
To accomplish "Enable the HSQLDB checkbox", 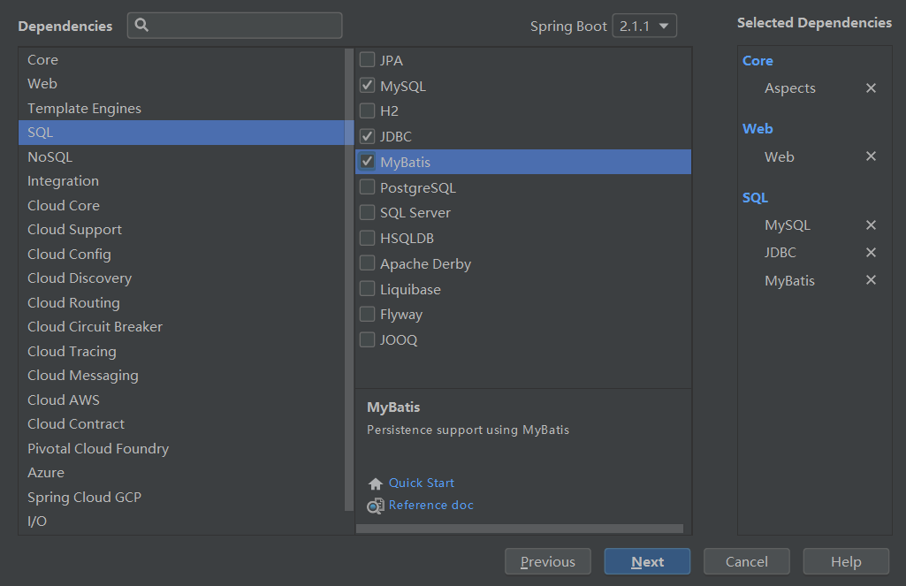I will click(367, 238).
